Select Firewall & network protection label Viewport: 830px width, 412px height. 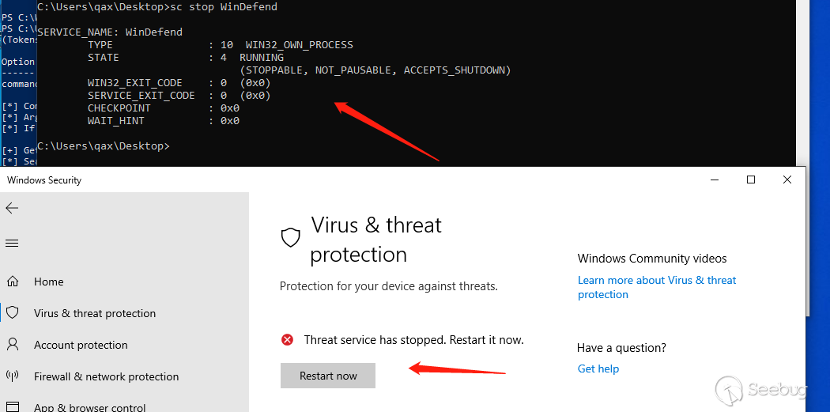(x=106, y=376)
